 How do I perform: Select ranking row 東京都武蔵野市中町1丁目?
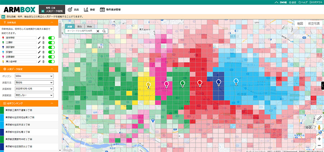[29, 139]
